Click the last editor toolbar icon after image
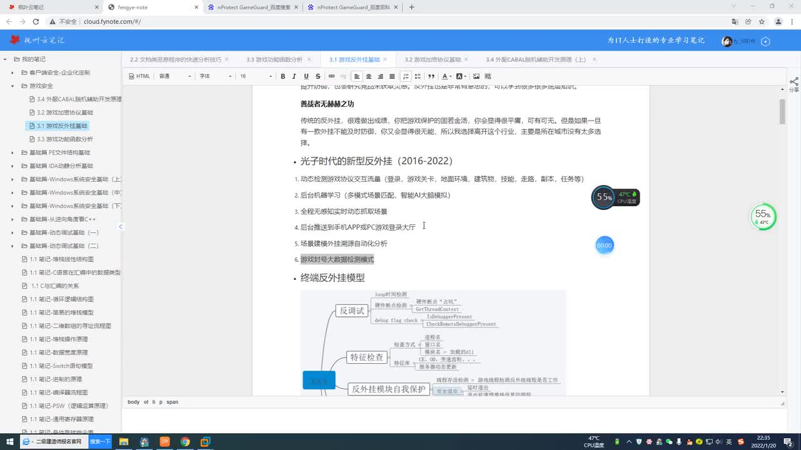Viewport: 801px width, 450px height. point(488,76)
